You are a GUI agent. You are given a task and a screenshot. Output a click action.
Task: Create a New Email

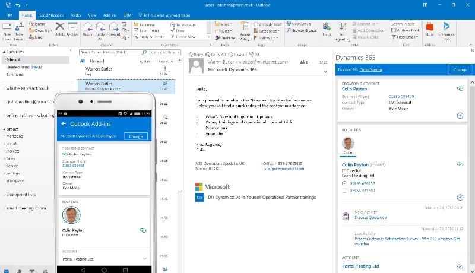pyautogui.click(x=7, y=31)
